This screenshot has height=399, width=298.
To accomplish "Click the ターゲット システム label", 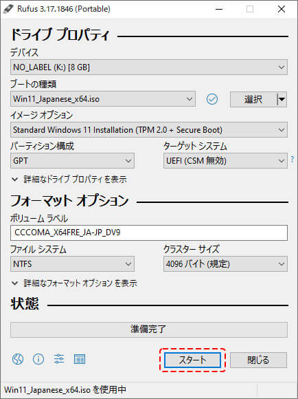I will point(195,146).
